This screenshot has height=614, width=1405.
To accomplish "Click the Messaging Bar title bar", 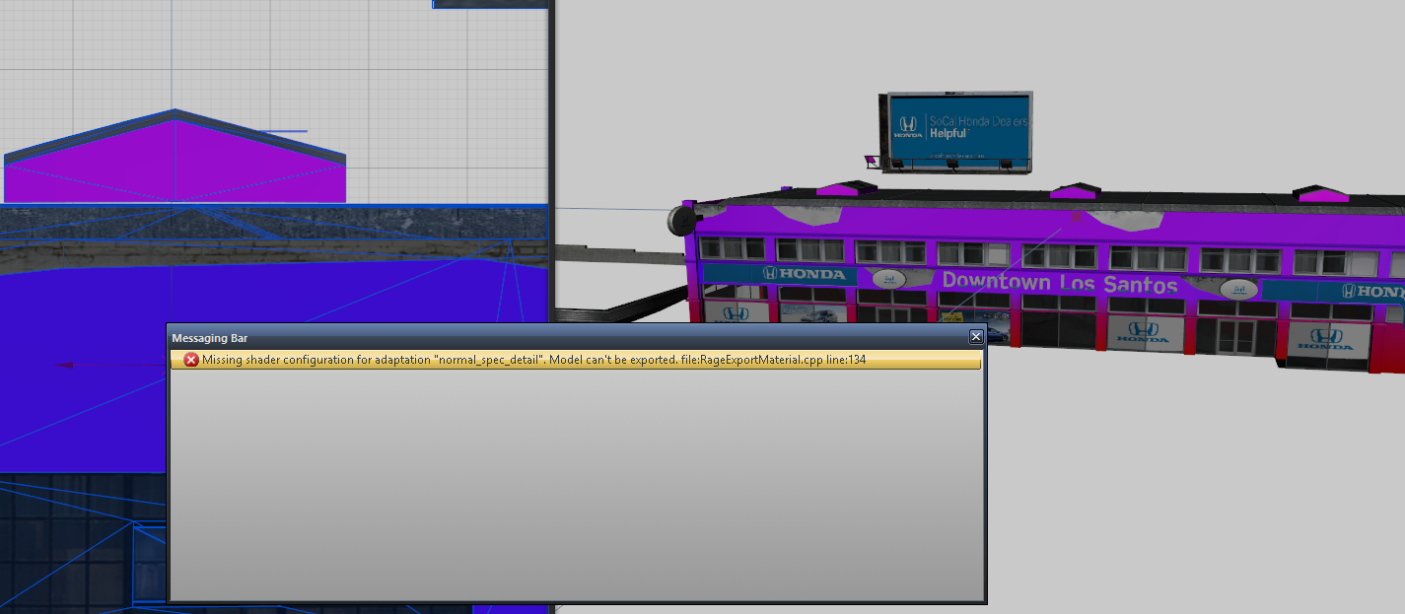I will (x=576, y=337).
